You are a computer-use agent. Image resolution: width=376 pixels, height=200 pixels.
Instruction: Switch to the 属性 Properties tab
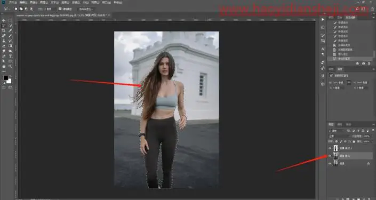(x=340, y=69)
